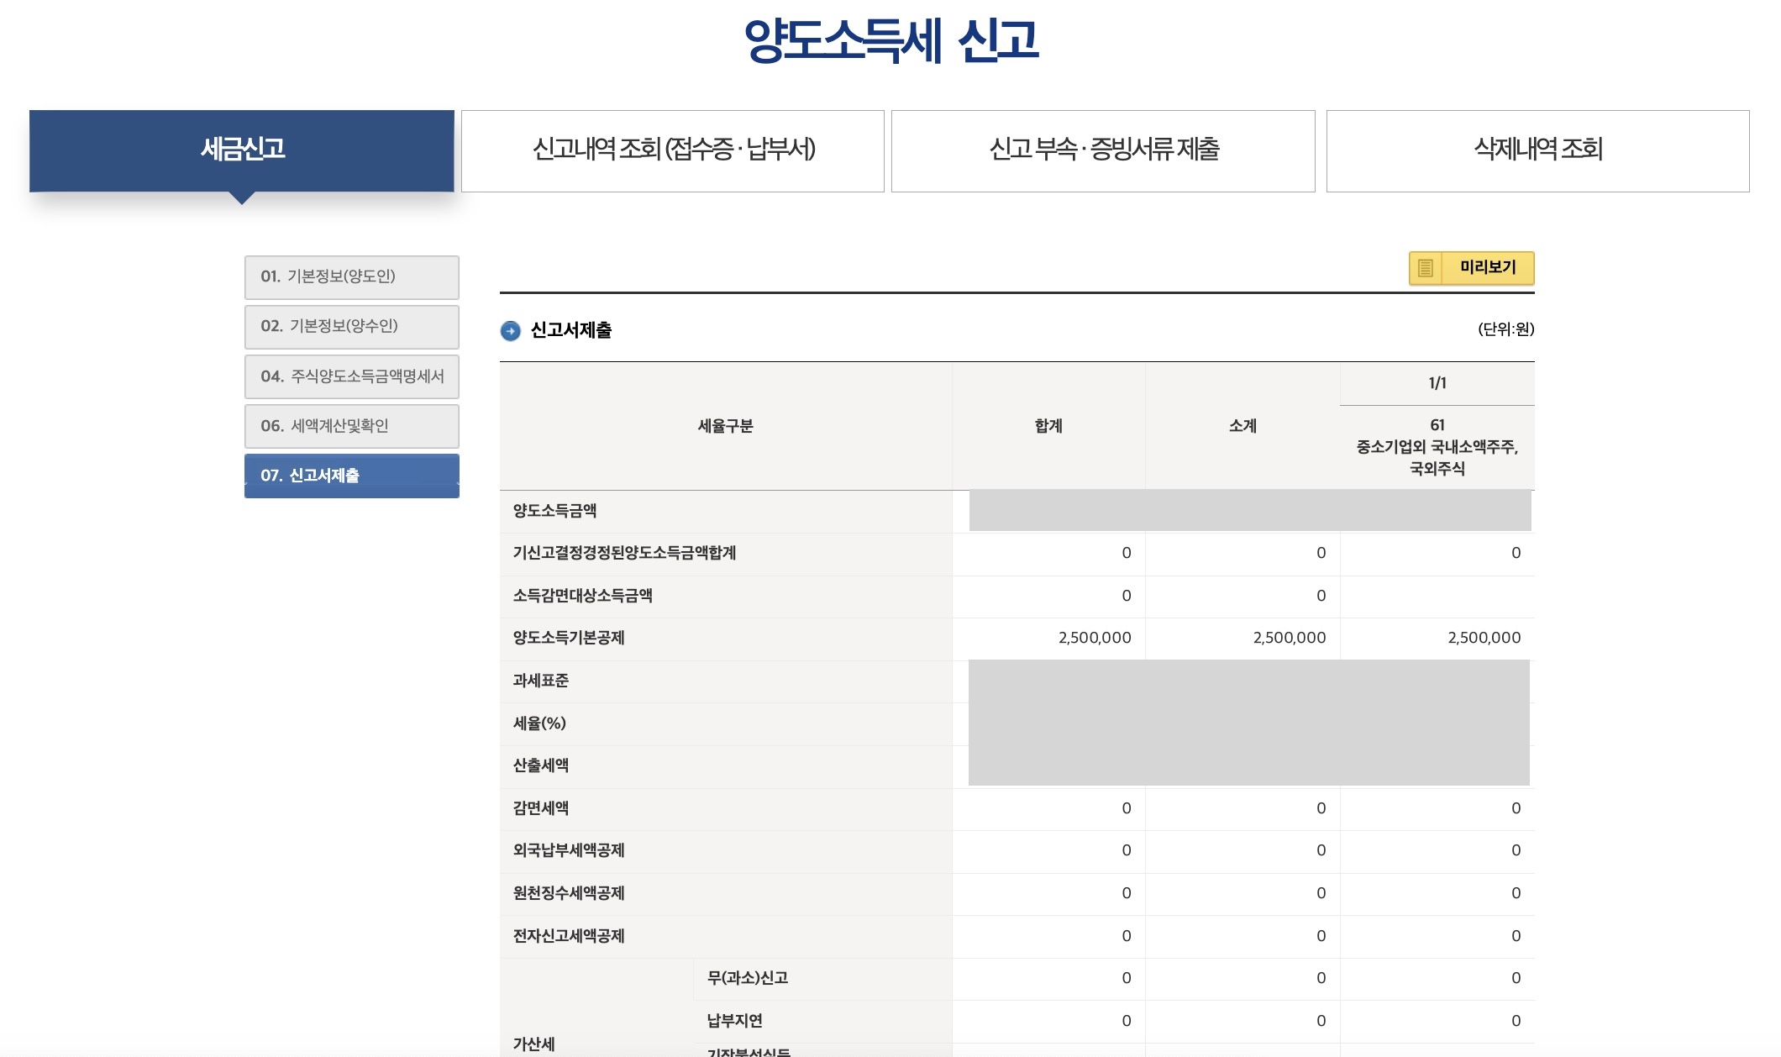
Task: Click the 양도소득세 신고 page title
Action: [890, 40]
